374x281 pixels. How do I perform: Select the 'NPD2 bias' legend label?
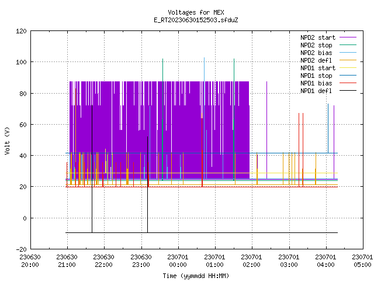(x=316, y=53)
